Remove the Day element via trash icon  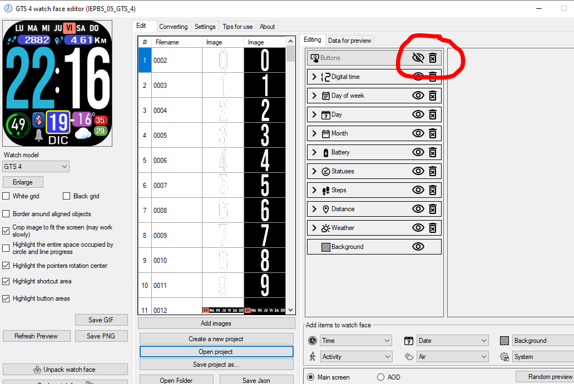pyautogui.click(x=432, y=114)
